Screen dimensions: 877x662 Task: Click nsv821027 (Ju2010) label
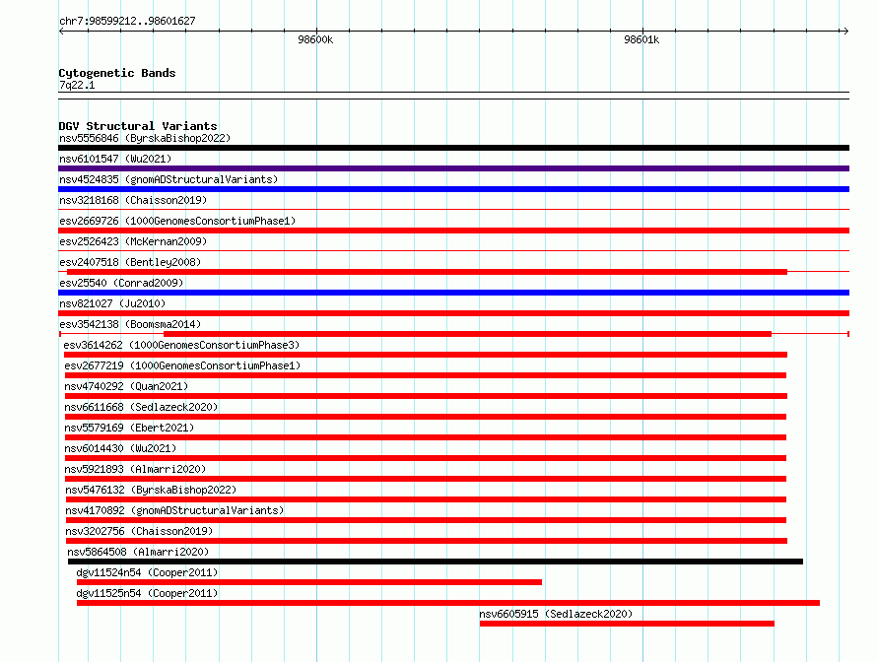pyautogui.click(x=112, y=303)
